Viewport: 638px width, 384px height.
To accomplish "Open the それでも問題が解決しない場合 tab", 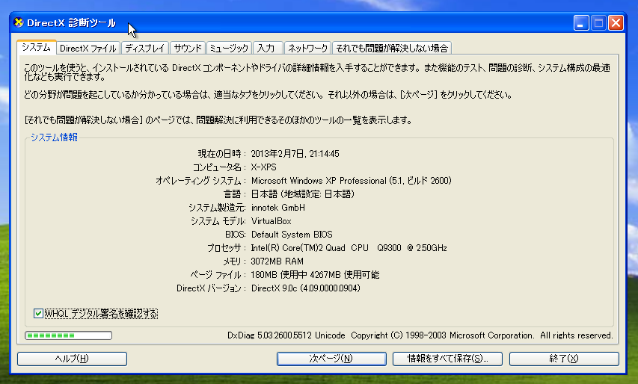I will [x=392, y=49].
